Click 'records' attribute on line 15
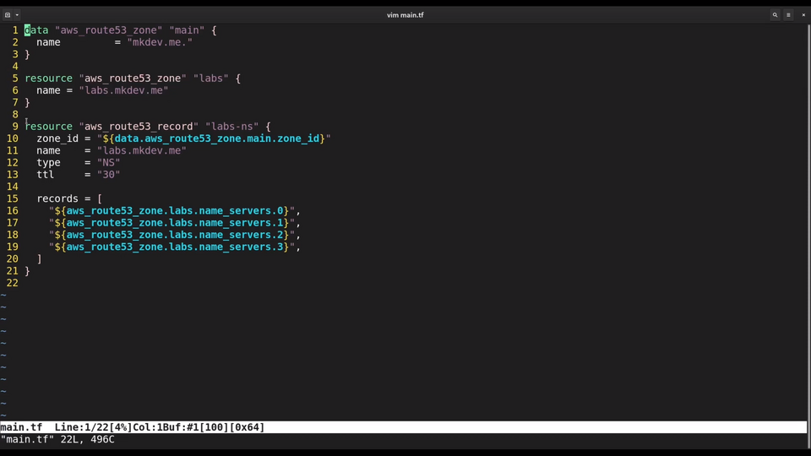 (57, 198)
